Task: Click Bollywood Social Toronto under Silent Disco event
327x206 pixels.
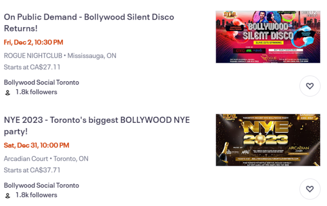Action: click(x=42, y=82)
